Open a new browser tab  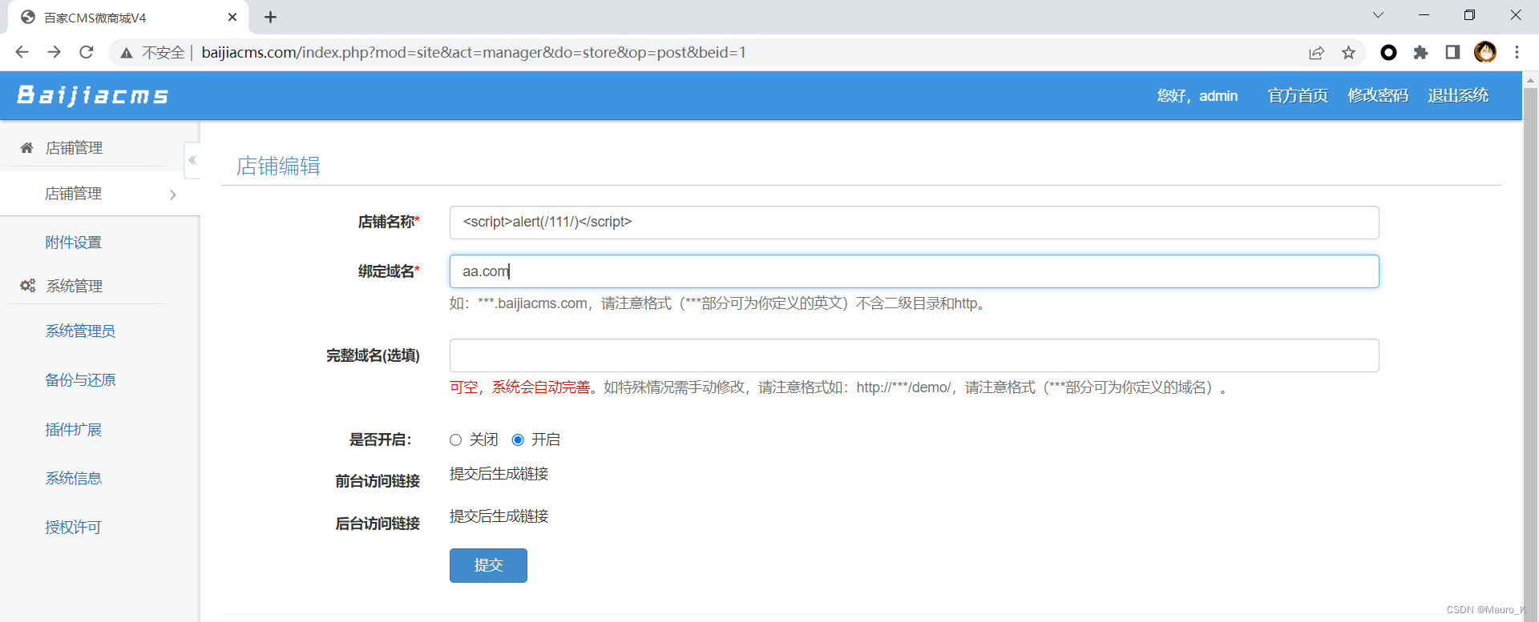tap(270, 17)
